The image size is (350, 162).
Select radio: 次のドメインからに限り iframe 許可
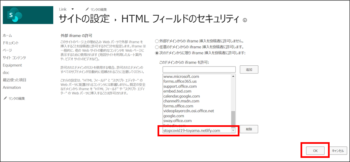click(x=157, y=53)
